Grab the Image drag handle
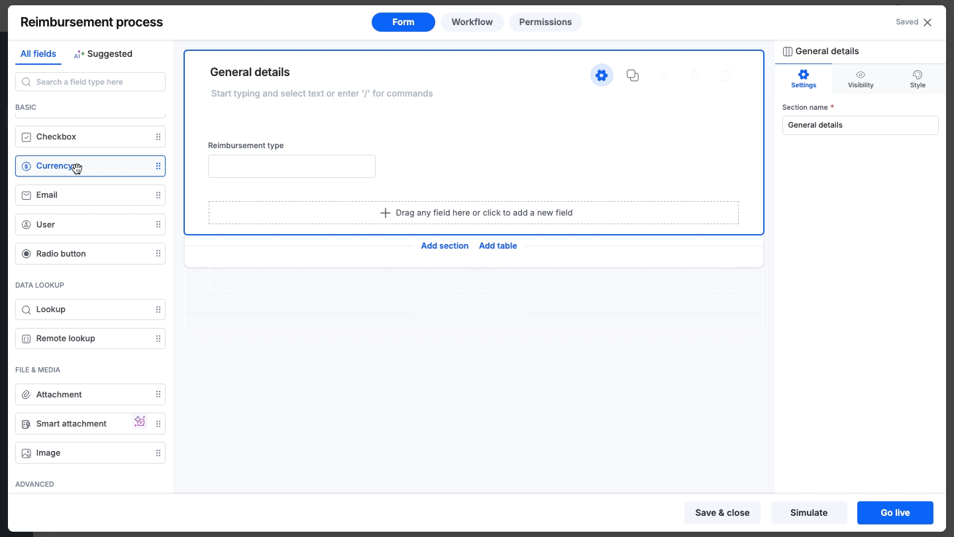 tap(158, 453)
